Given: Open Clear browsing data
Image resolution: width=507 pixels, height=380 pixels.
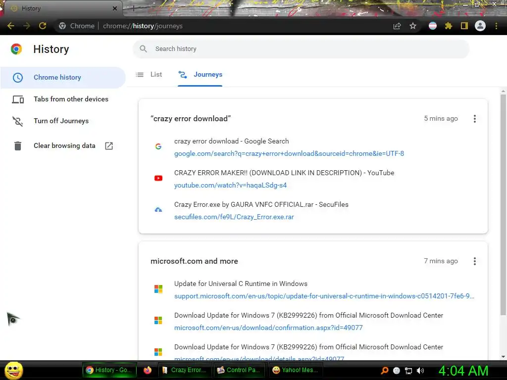Looking at the screenshot, I should pyautogui.click(x=64, y=146).
